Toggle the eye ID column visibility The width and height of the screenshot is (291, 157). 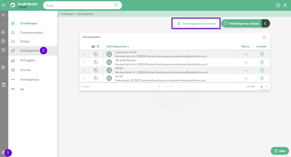[93, 46]
